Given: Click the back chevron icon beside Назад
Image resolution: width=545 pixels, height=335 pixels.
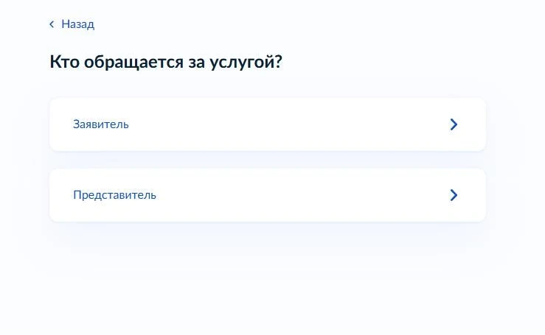Looking at the screenshot, I should 52,24.
